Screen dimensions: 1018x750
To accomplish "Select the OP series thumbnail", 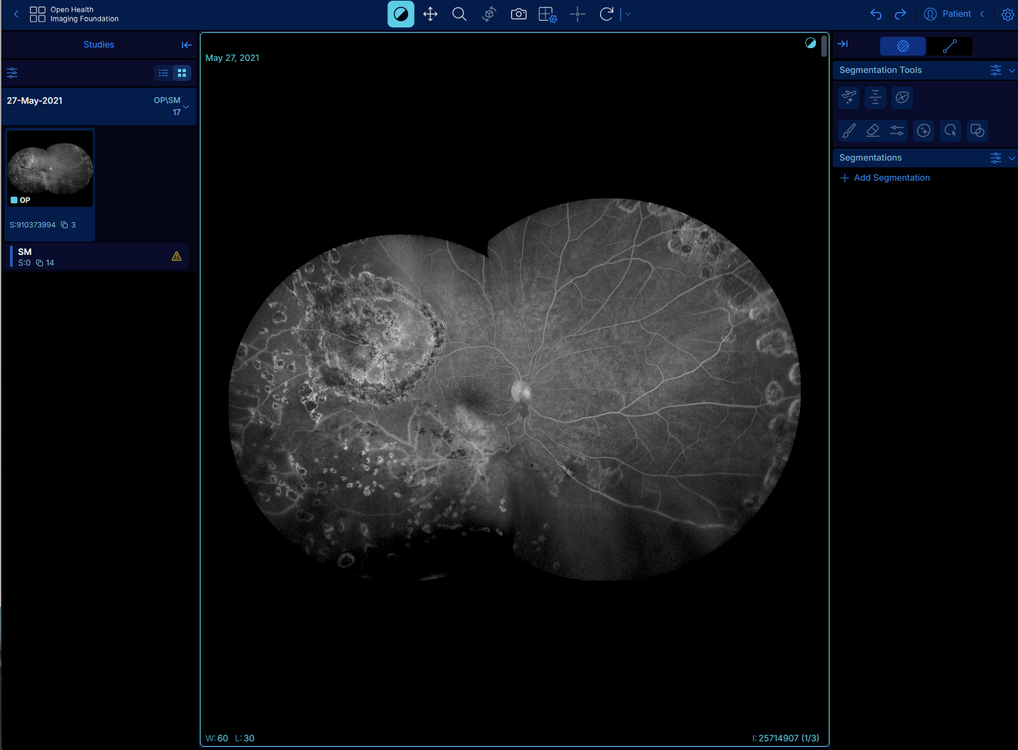I will point(50,168).
